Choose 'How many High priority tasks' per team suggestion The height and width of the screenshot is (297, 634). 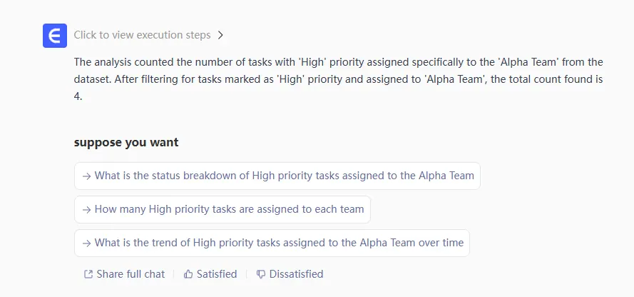tap(229, 210)
